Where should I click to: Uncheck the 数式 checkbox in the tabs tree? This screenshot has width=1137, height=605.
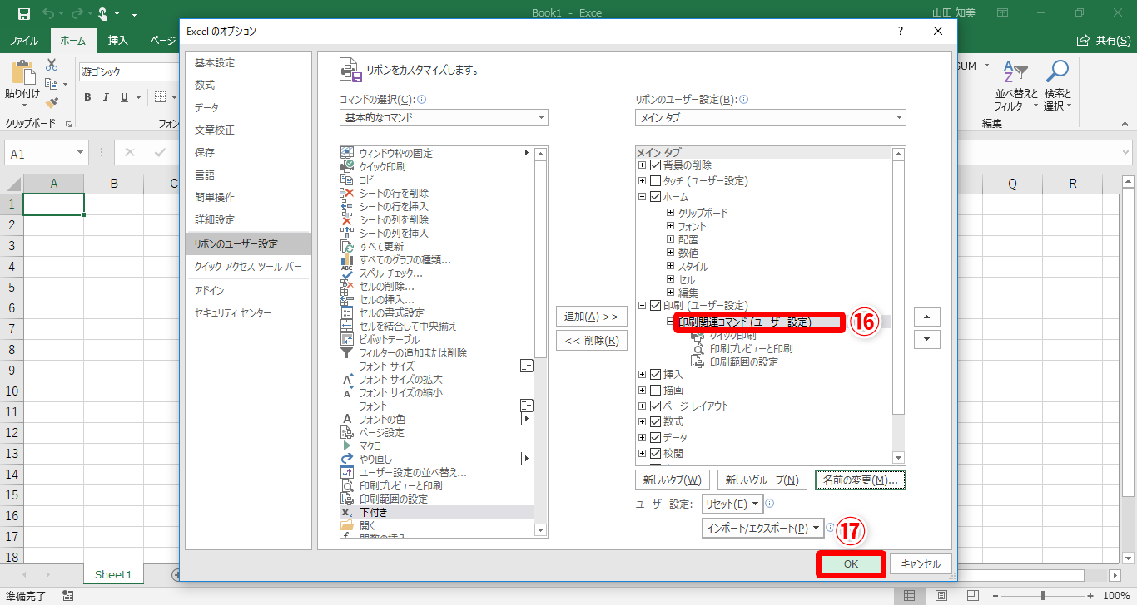tap(655, 422)
